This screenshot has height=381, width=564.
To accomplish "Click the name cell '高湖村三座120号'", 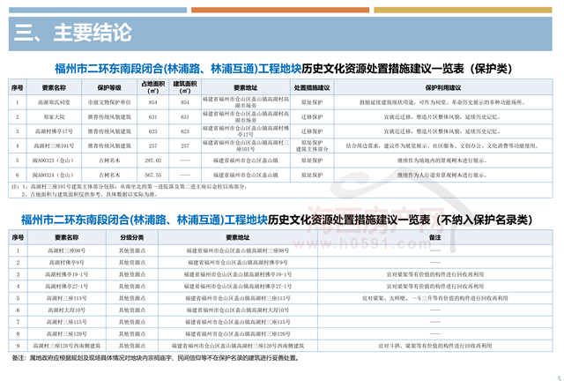I will click(67, 334).
